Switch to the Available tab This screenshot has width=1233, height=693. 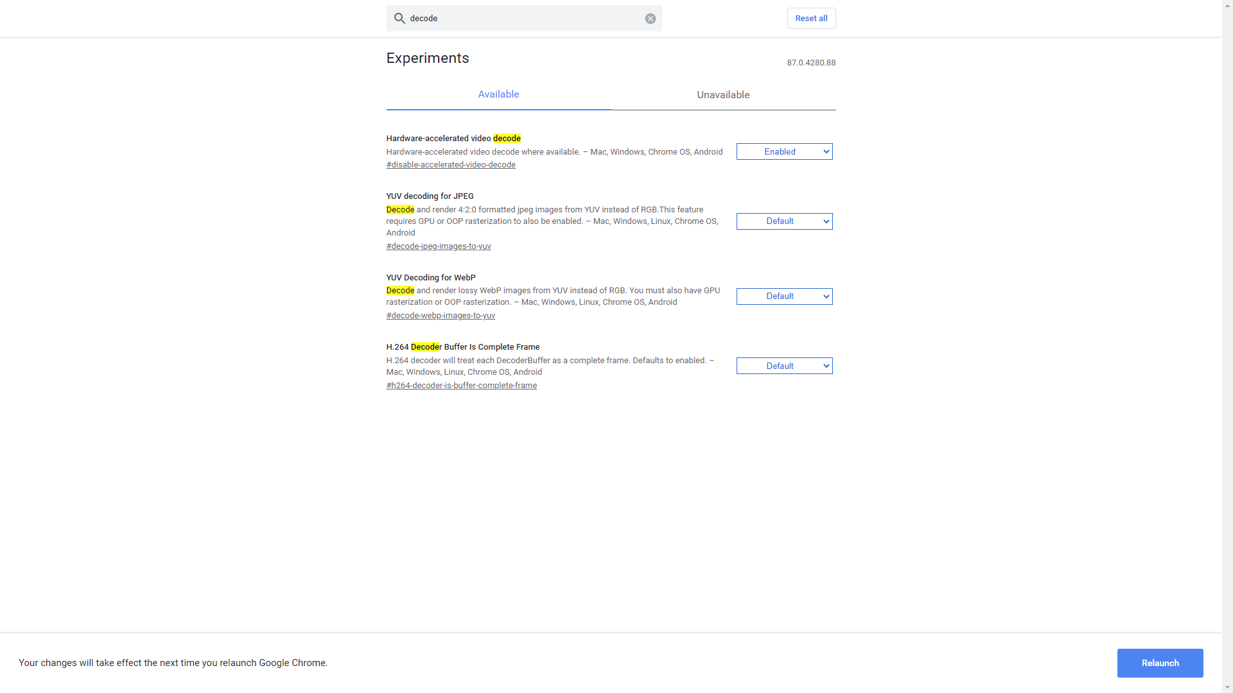(x=498, y=94)
